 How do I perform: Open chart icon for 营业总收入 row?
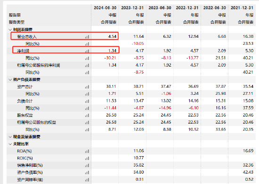coord(87,37)
